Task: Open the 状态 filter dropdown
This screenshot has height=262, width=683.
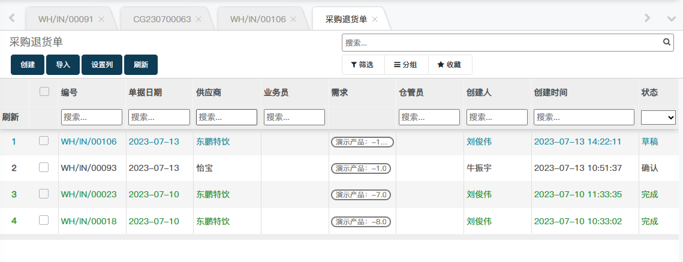Action: click(658, 117)
